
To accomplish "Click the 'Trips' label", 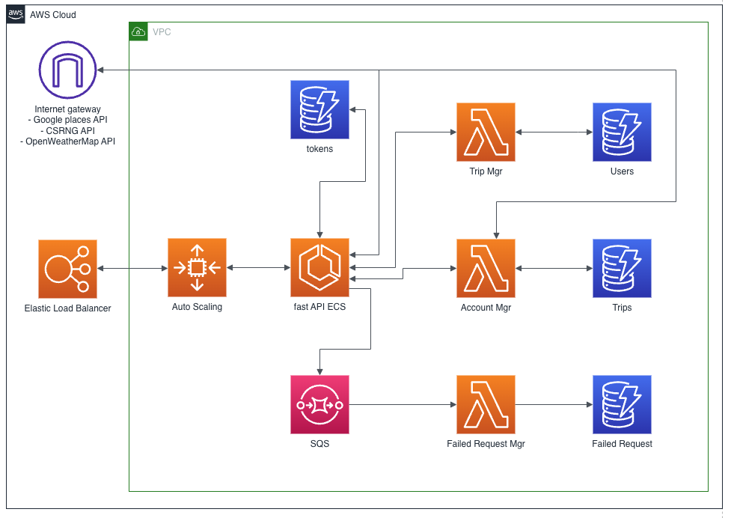I will tap(622, 308).
